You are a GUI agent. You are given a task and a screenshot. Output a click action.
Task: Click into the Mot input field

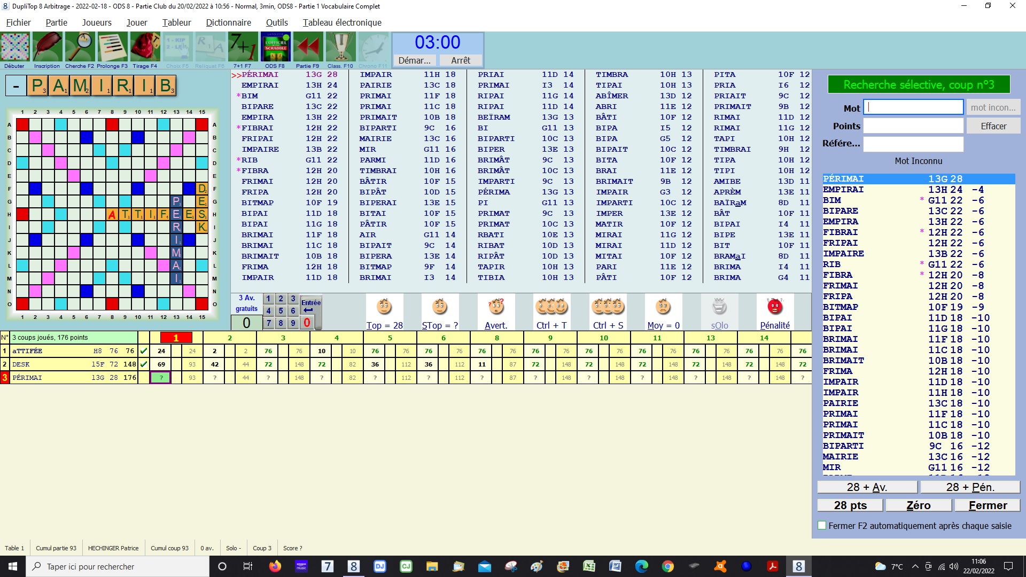[x=913, y=107]
